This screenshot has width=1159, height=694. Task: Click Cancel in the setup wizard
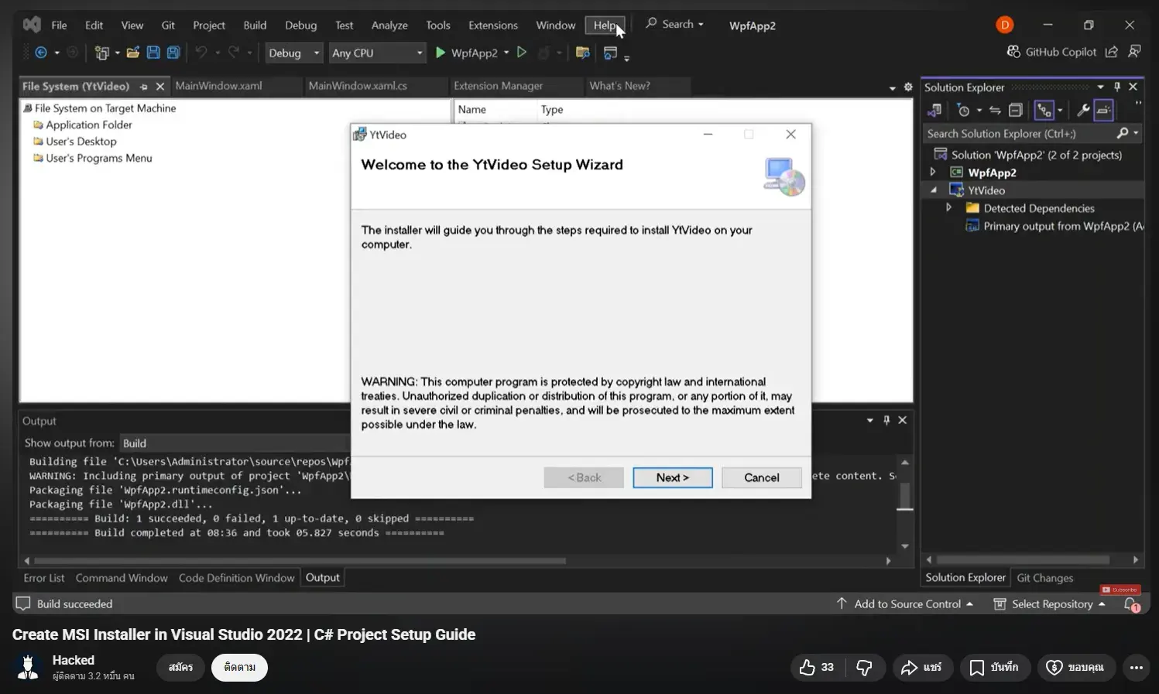pyautogui.click(x=761, y=477)
